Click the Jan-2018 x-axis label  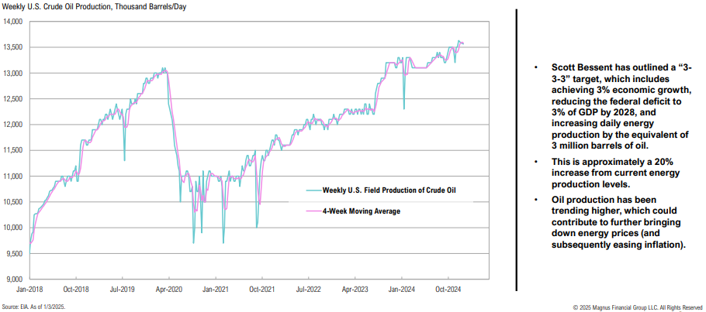[29, 288]
